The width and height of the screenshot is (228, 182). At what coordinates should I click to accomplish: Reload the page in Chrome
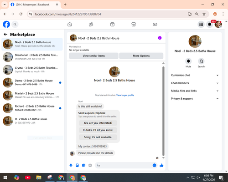[21, 14]
